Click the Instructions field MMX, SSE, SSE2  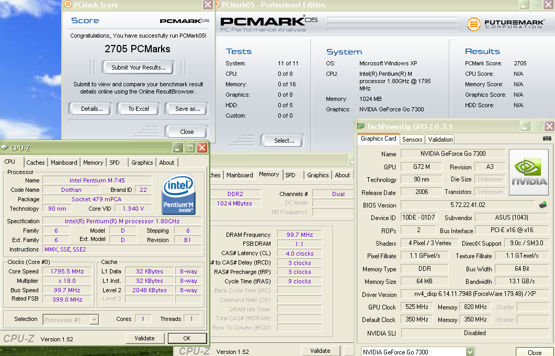pos(122,249)
